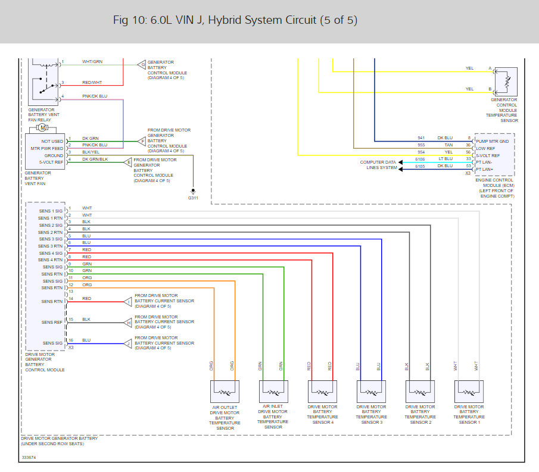539x472 pixels.
Task: Click the 'DRIVE MOTOR GENERATOR BATTERY (UNDER SECOND ROW SEATS)' caption
Action: coord(59,441)
